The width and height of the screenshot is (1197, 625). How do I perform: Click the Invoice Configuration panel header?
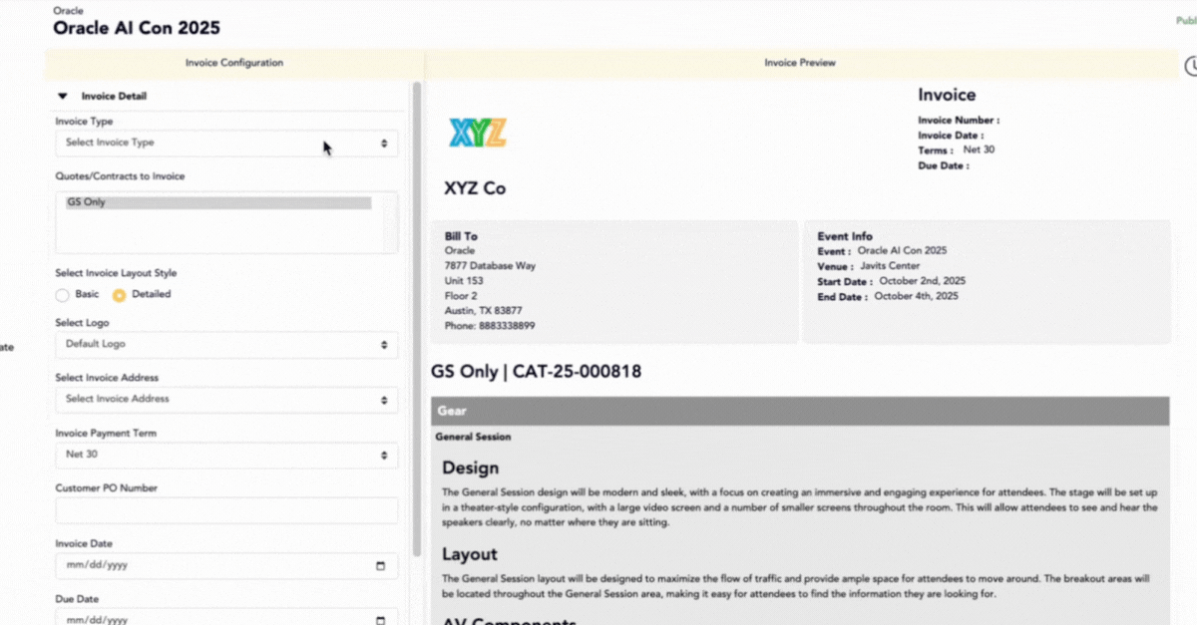coord(234,63)
